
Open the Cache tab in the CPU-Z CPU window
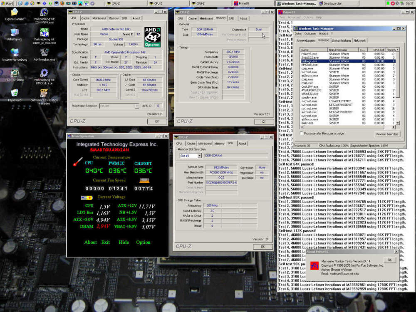click(x=85, y=18)
